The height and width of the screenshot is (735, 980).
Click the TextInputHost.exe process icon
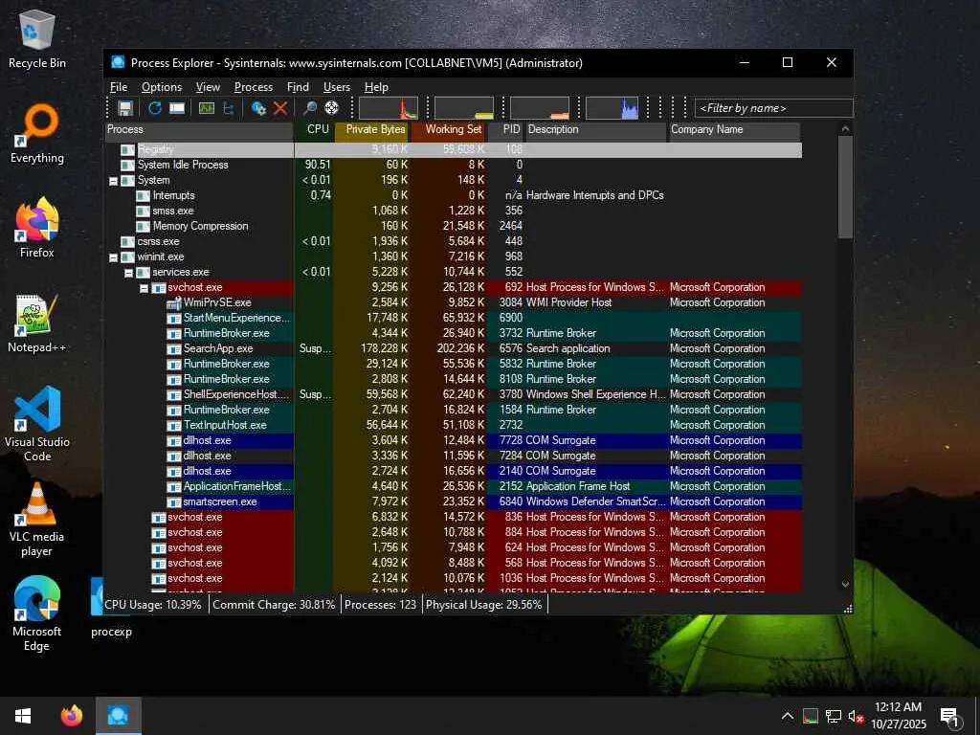click(174, 425)
